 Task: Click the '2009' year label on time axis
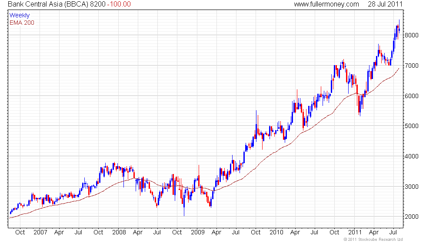click(x=198, y=233)
